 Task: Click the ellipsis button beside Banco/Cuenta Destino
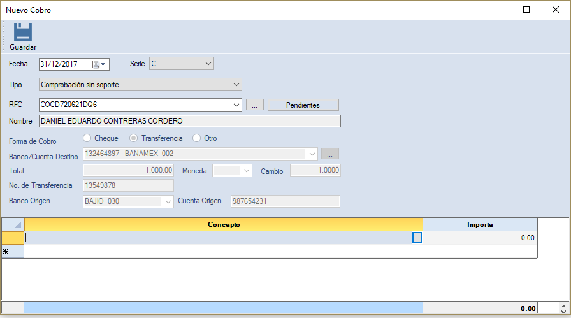coord(330,154)
